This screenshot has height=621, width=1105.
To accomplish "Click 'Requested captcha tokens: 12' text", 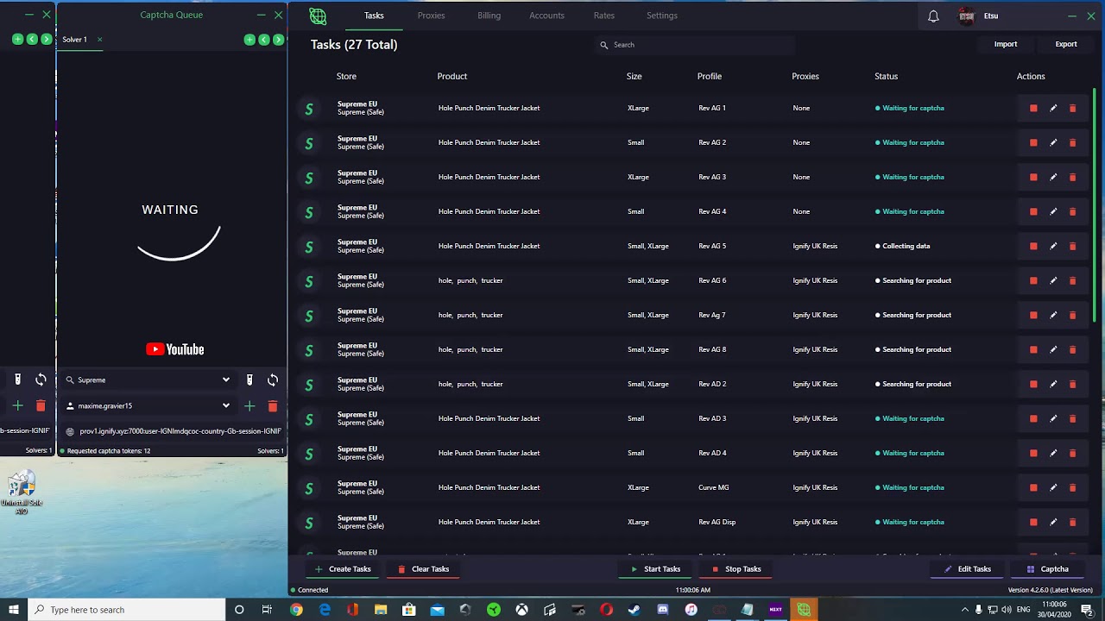I will tap(109, 450).
